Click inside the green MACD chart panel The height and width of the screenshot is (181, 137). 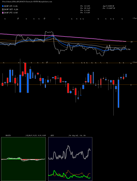click(x=23, y=159)
